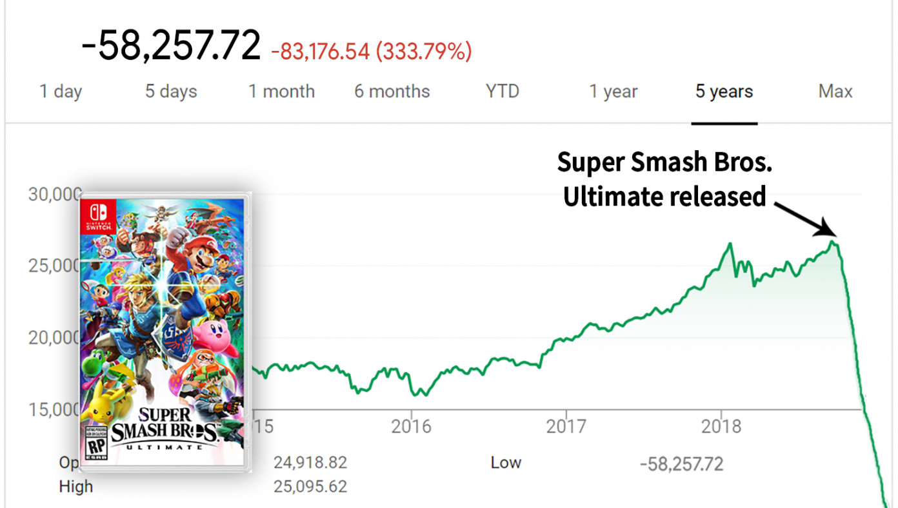Click the High value 25,095.62
The height and width of the screenshot is (508, 898).
[x=310, y=486]
